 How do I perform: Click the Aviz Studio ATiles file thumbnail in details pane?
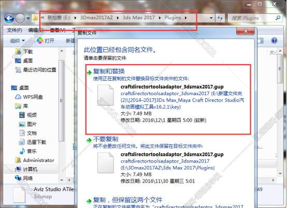pos(19,195)
